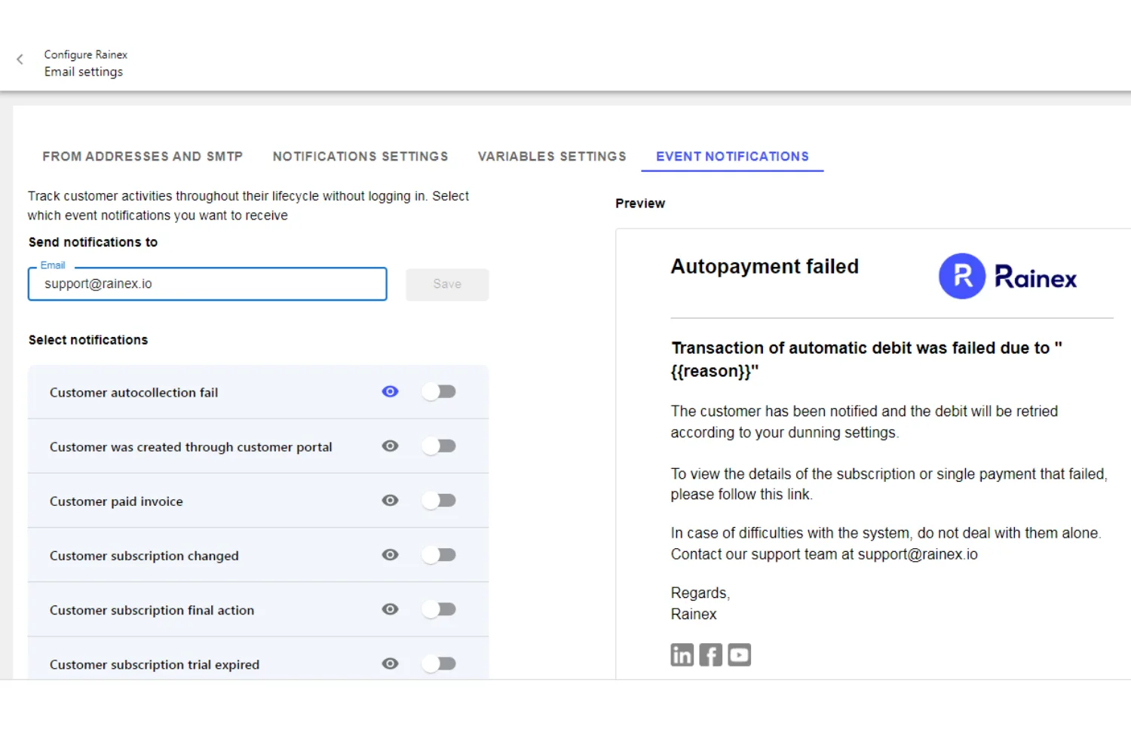The height and width of the screenshot is (754, 1131).
Task: Click 'Customer subscription final action' row label
Action: [152, 610]
